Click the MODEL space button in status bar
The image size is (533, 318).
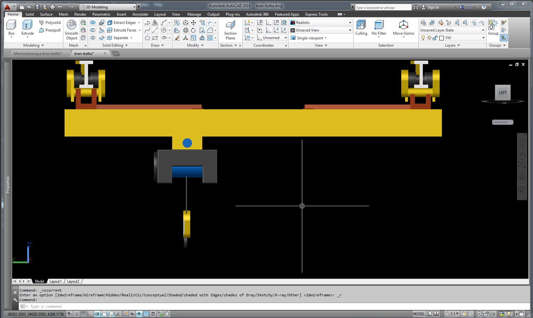[x=419, y=314]
